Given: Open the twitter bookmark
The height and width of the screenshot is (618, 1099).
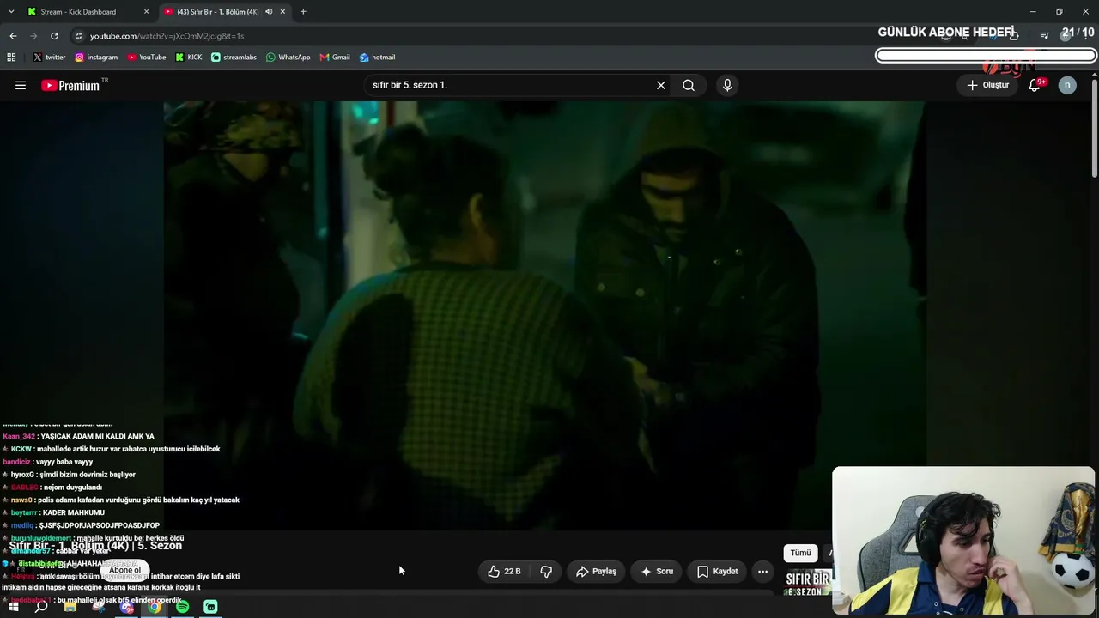Looking at the screenshot, I should 49,58.
